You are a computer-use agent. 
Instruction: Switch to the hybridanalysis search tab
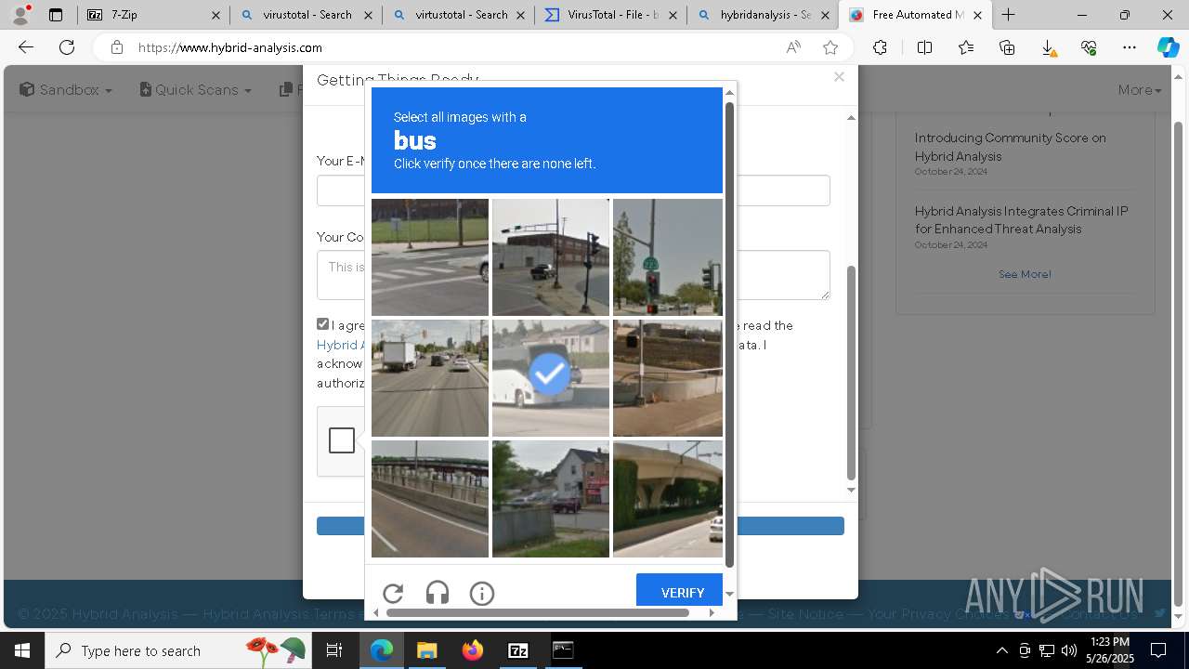[763, 15]
